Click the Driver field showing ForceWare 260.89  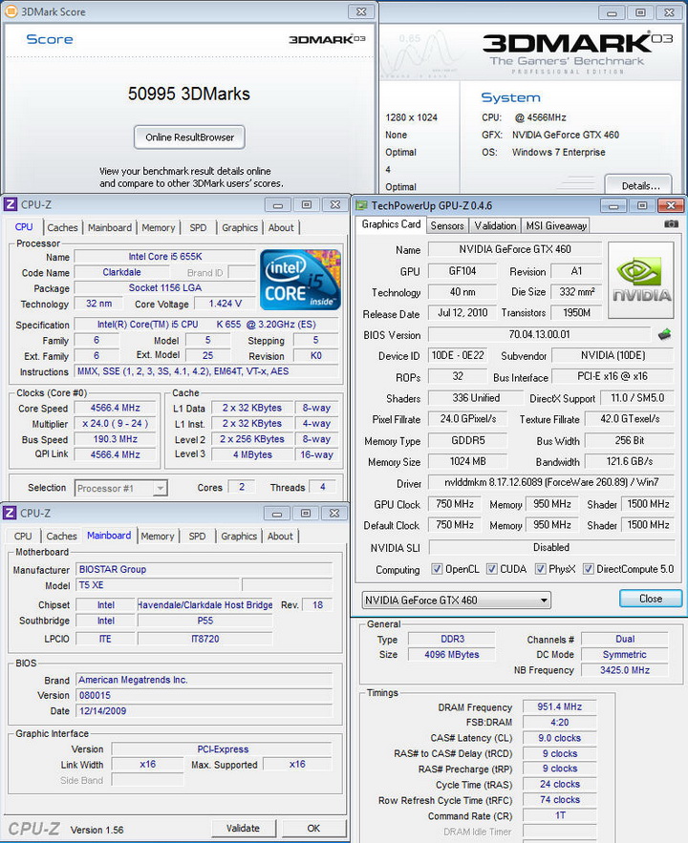550,482
